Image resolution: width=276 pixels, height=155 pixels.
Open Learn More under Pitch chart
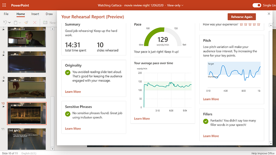click(x=211, y=99)
